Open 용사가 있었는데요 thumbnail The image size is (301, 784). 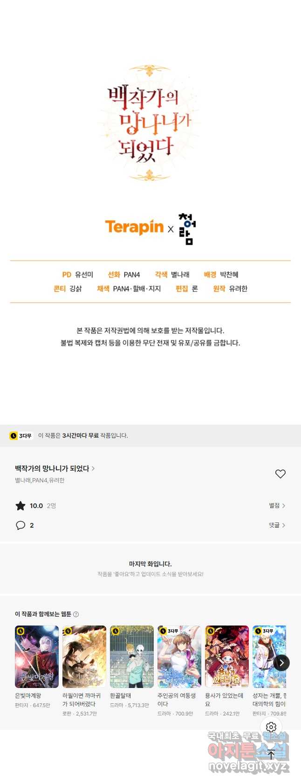(x=227, y=657)
